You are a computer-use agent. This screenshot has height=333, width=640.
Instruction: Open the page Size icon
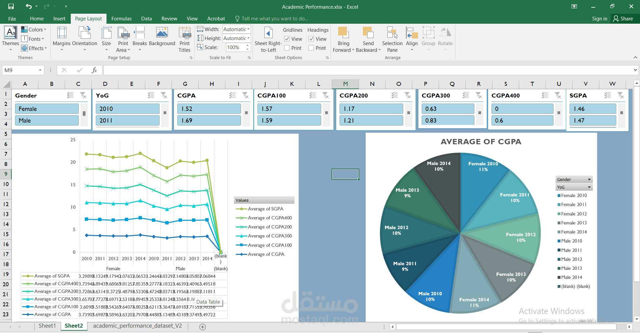(x=106, y=33)
